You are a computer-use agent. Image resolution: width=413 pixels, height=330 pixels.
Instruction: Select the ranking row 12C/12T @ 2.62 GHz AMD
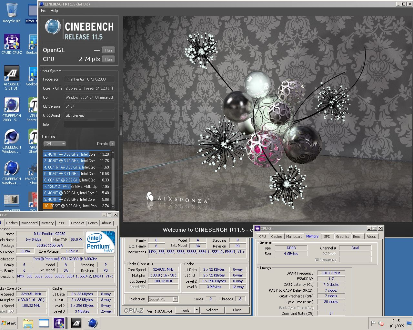click(x=77, y=187)
